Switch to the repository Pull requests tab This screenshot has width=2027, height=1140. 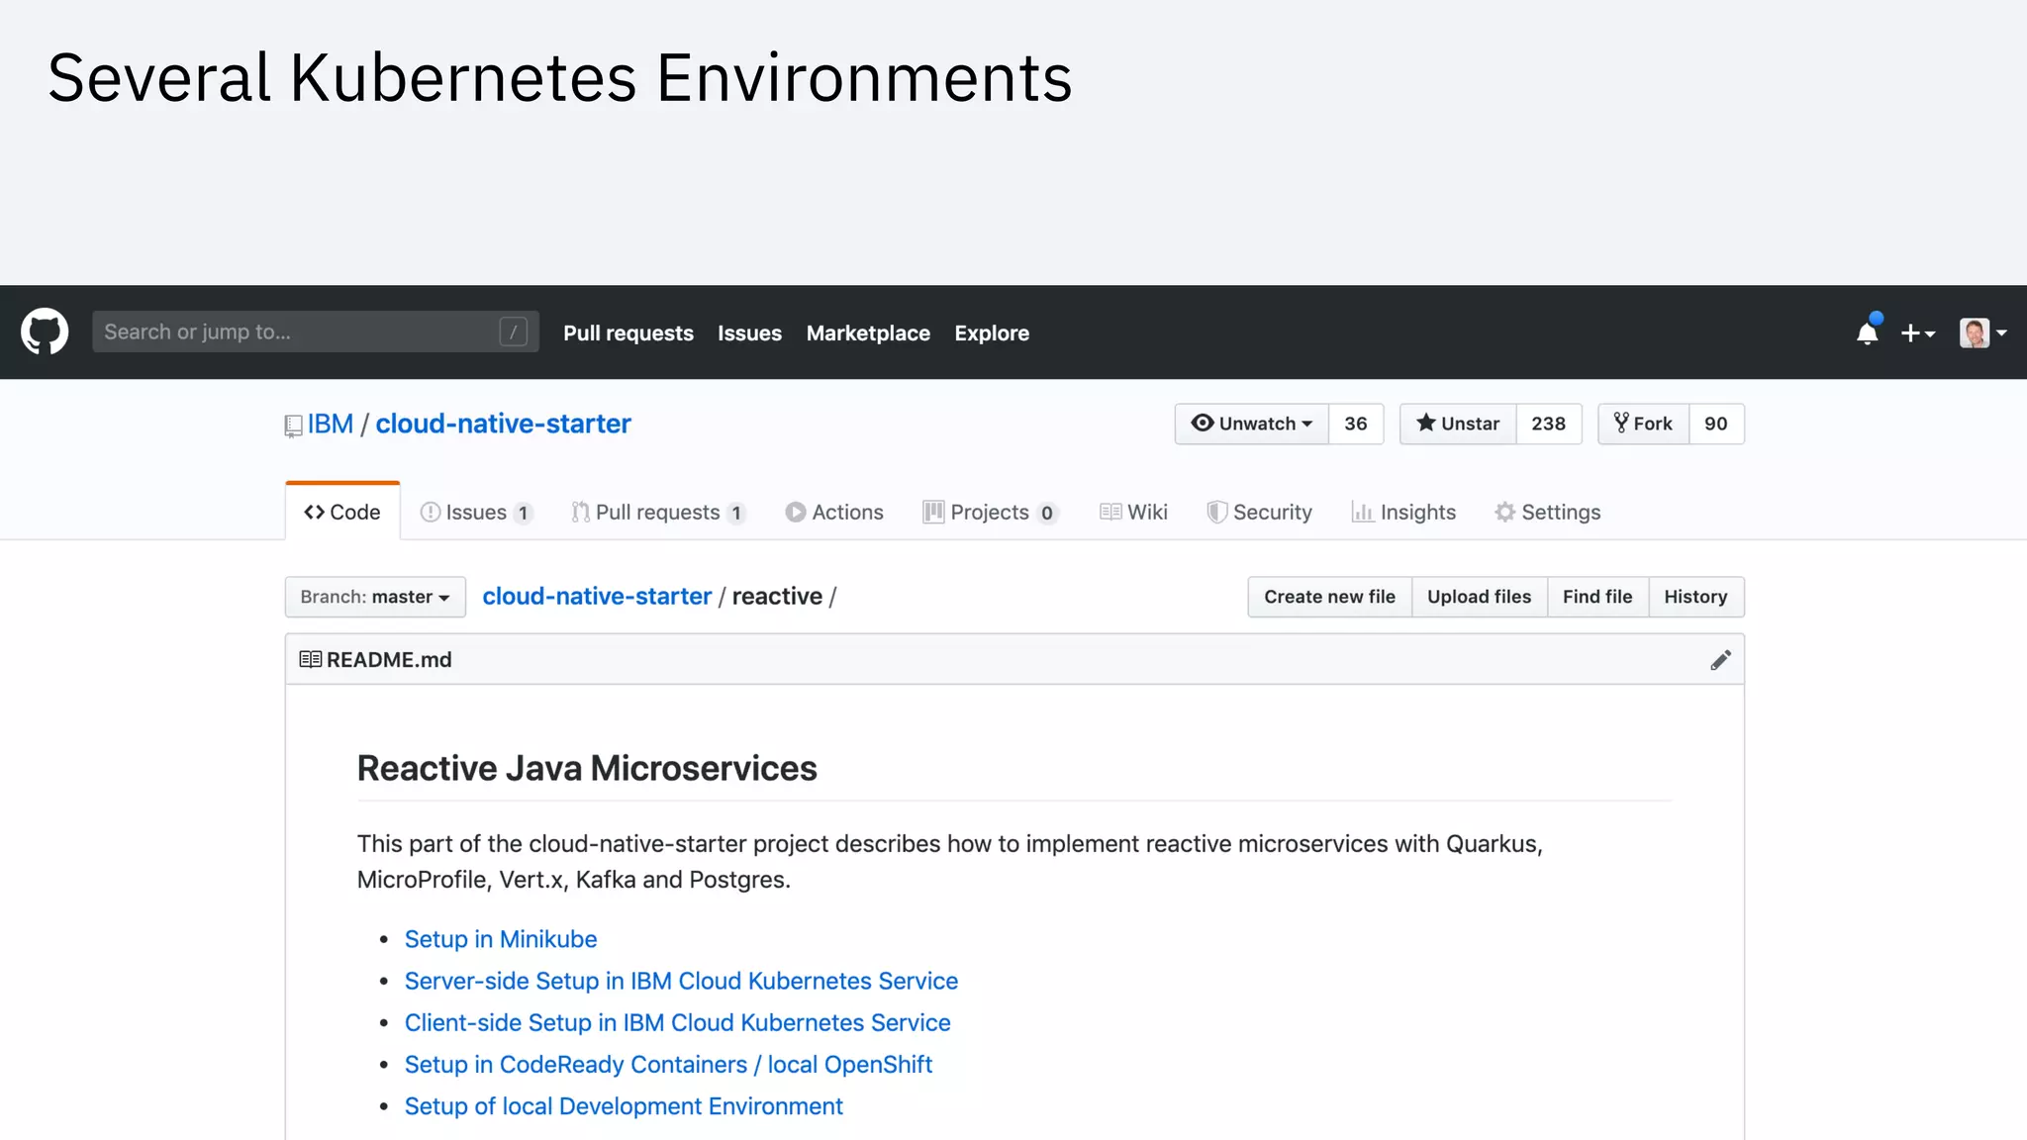click(x=658, y=512)
